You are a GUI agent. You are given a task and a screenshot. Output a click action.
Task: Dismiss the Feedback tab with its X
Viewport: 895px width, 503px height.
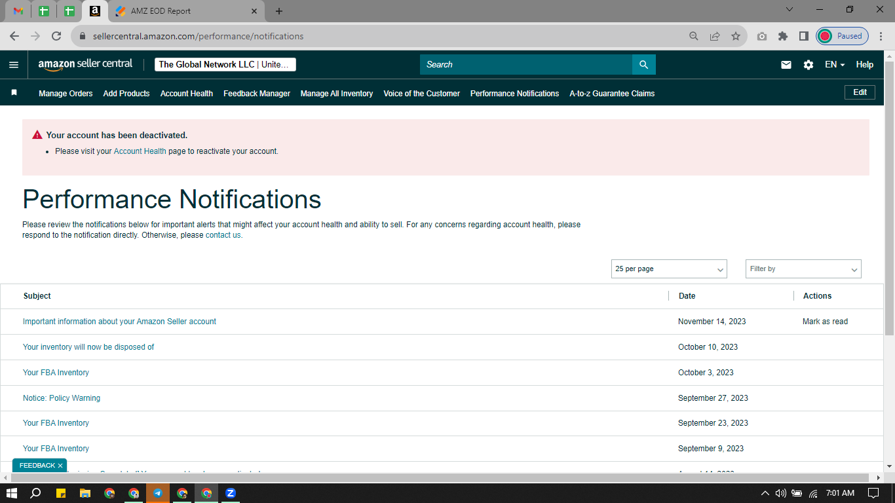click(x=60, y=466)
